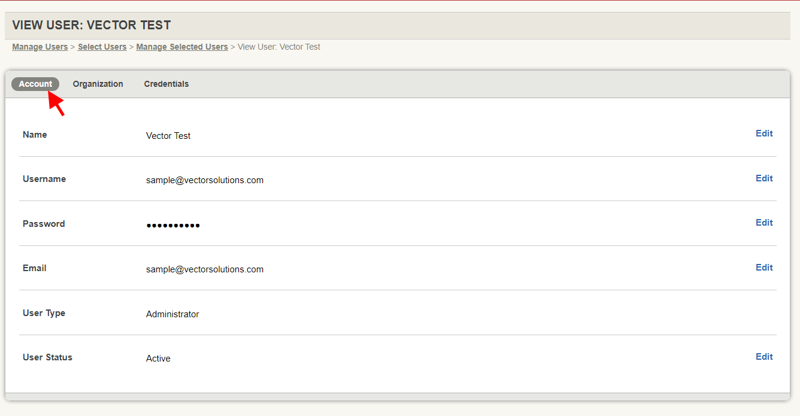
Task: Click the username sample@vectorsolutions.com
Action: [205, 180]
